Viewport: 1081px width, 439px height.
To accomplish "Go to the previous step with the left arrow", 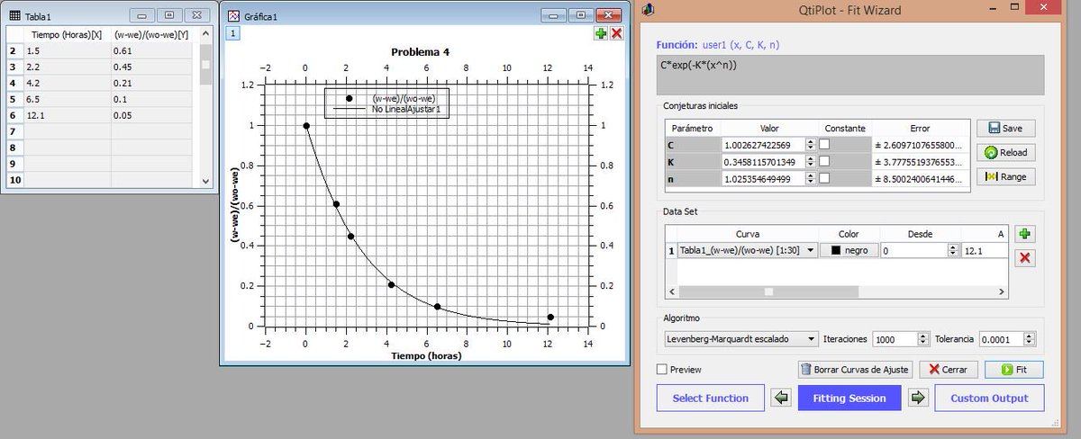I will click(x=782, y=398).
